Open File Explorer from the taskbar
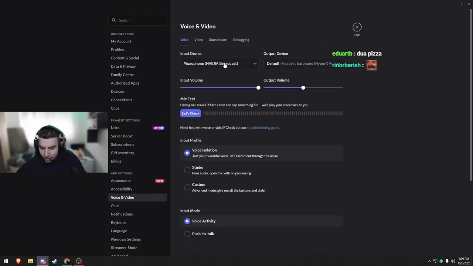The image size is (473, 266). pyautogui.click(x=31, y=261)
